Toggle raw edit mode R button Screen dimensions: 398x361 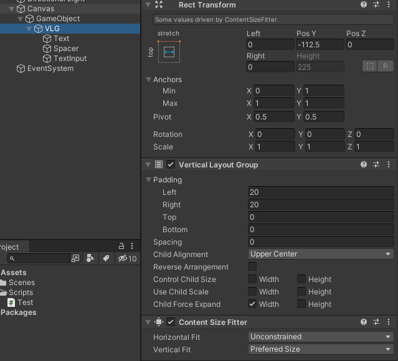[x=386, y=66]
